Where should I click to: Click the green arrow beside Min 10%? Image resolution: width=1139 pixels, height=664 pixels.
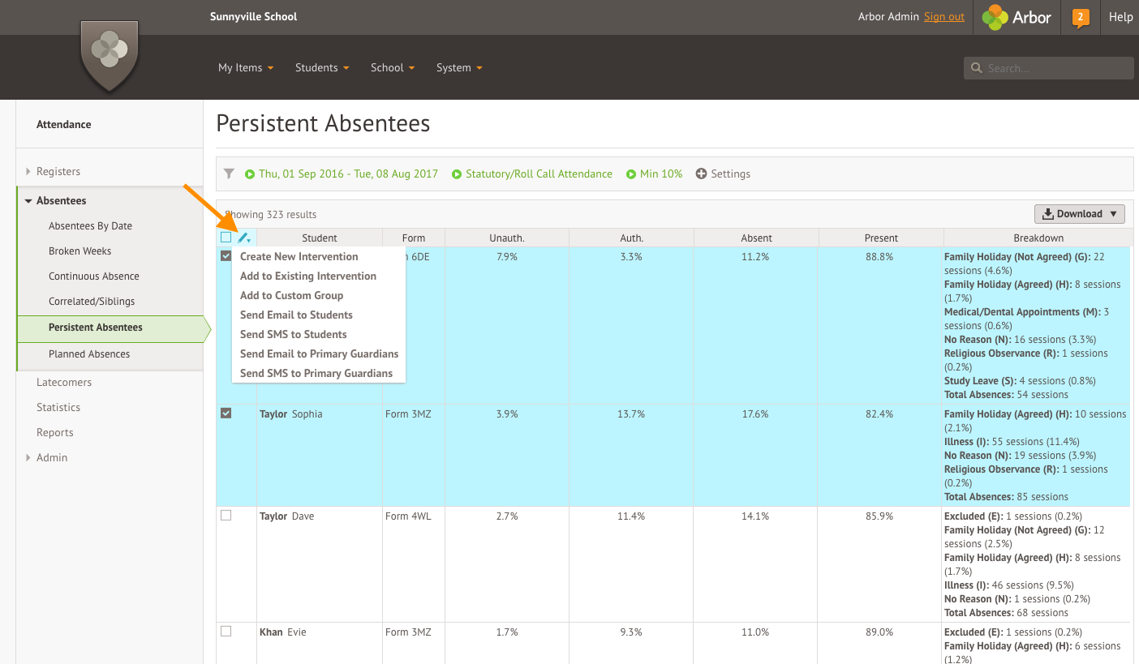[x=631, y=174]
